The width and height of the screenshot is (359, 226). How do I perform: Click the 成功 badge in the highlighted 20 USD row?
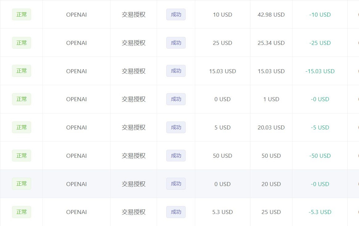176,184
